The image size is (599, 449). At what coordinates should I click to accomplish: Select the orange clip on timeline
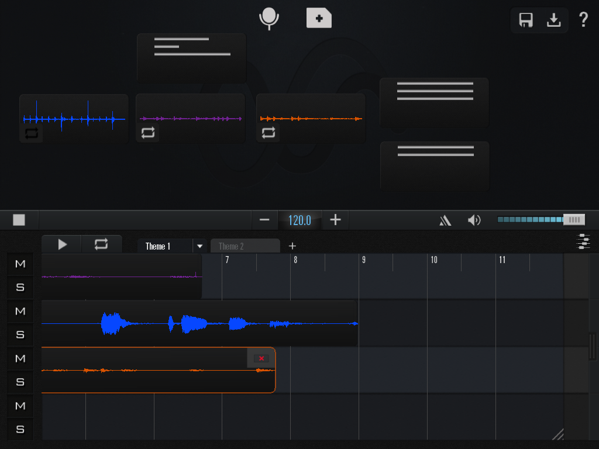(158, 370)
